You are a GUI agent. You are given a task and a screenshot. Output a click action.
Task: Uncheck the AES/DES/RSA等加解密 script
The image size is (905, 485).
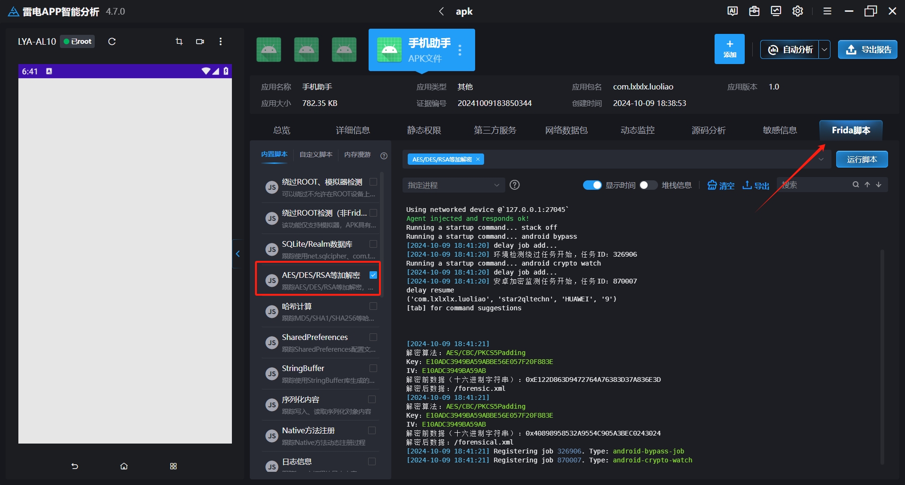coord(373,275)
